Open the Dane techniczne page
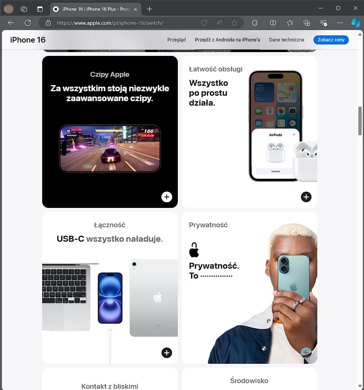The width and height of the screenshot is (364, 390). point(286,40)
